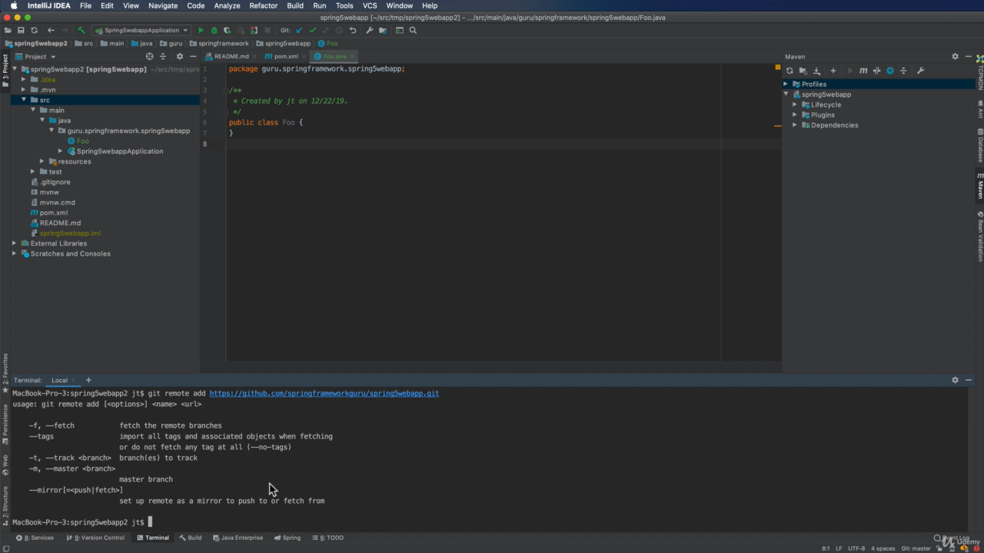The height and width of the screenshot is (553, 984).
Task: Select README.md in the project tree
Action: coord(60,223)
